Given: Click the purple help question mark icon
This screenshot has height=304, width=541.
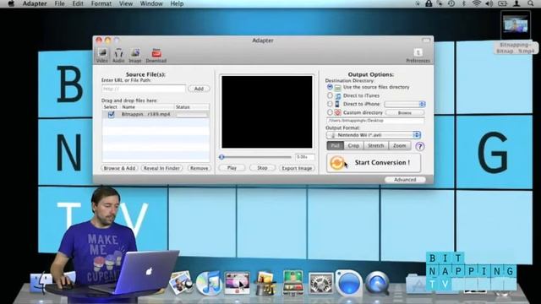Looking at the screenshot, I should 419,146.
